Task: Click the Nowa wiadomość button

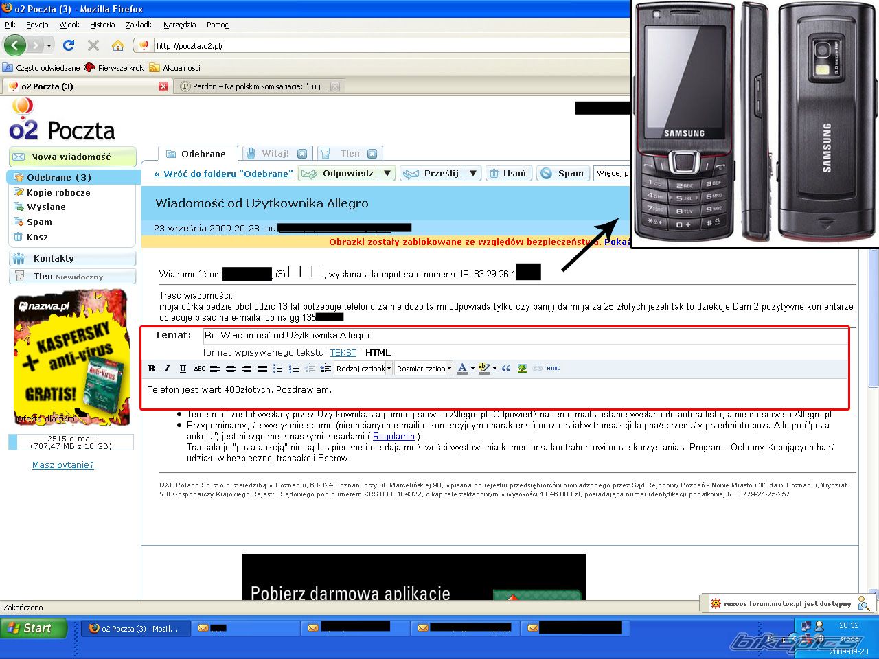Action: pyautogui.click(x=72, y=157)
